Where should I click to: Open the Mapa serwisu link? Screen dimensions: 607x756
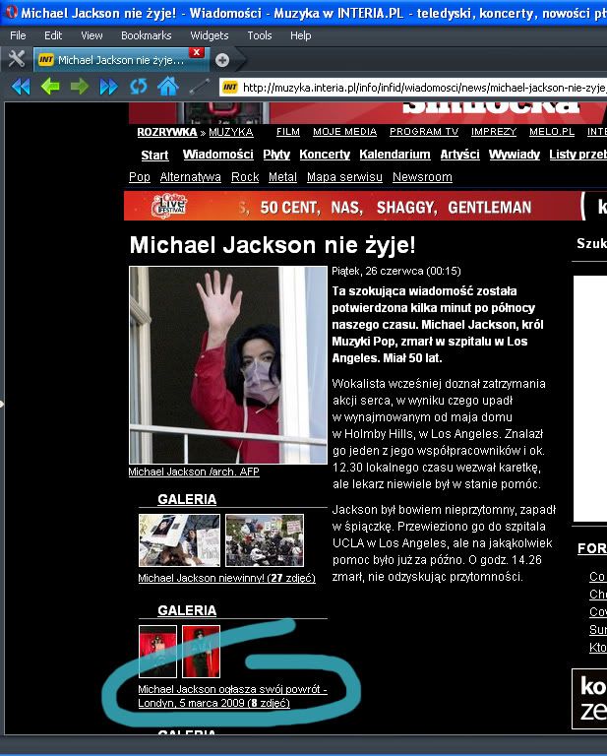pyautogui.click(x=344, y=177)
